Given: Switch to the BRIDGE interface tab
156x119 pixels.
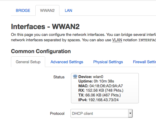Looking at the screenshot, I should pos(23,10).
